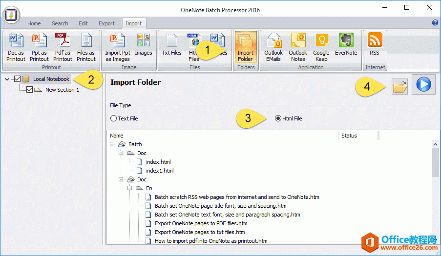441x256 pixels.
Task: Toggle the Local Notebook checkbox
Action: tap(17, 79)
